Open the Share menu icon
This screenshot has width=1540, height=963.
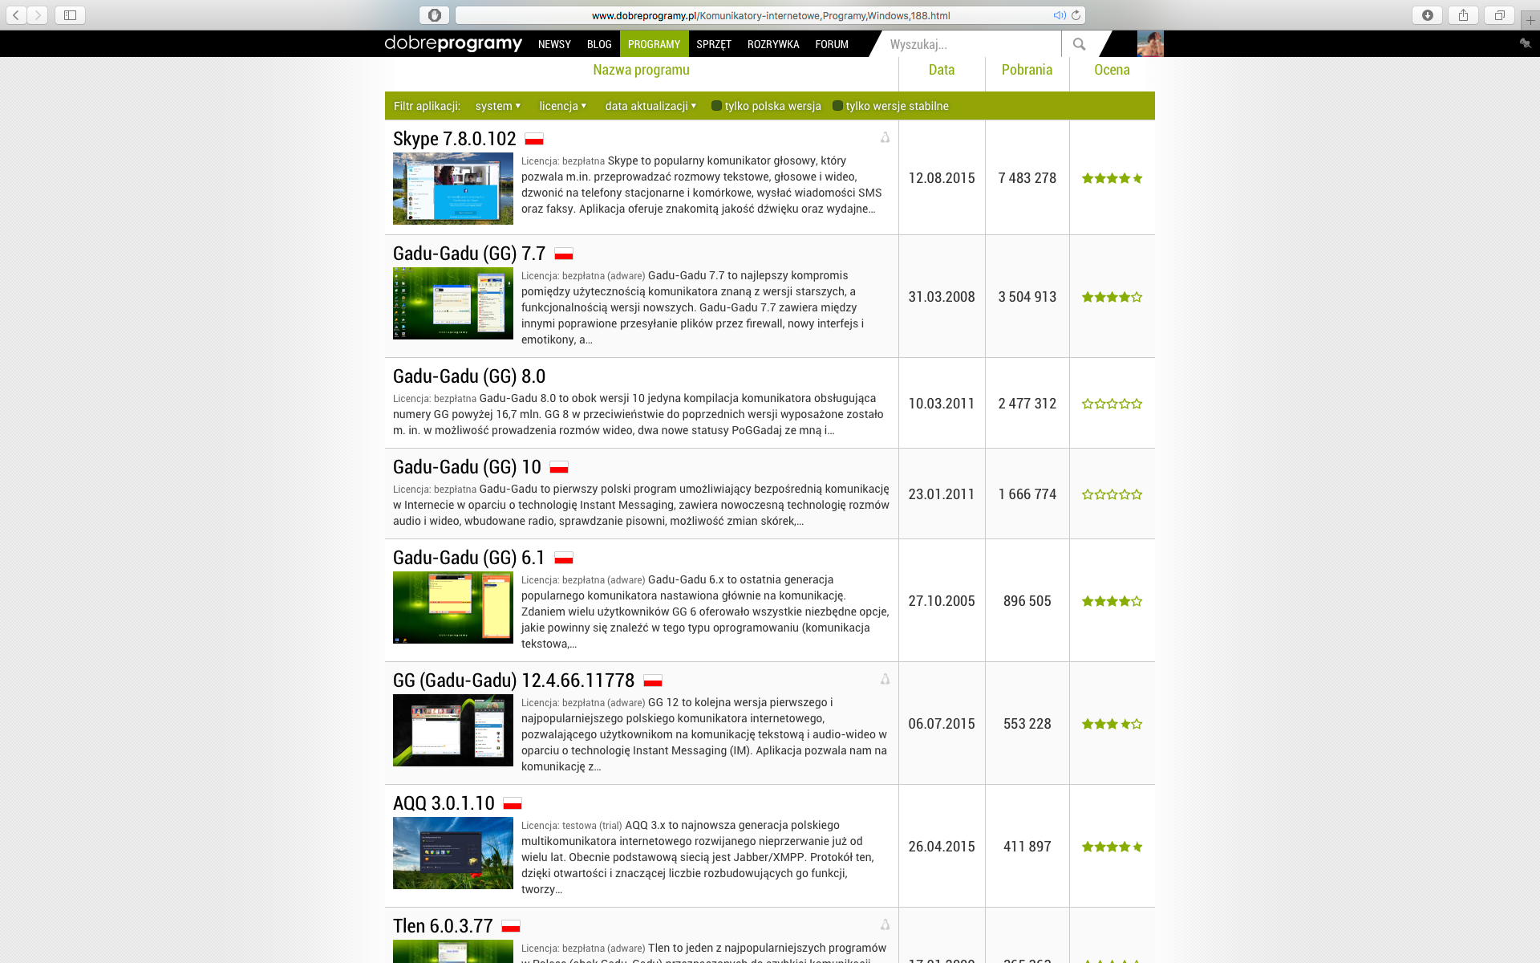pos(1463,15)
